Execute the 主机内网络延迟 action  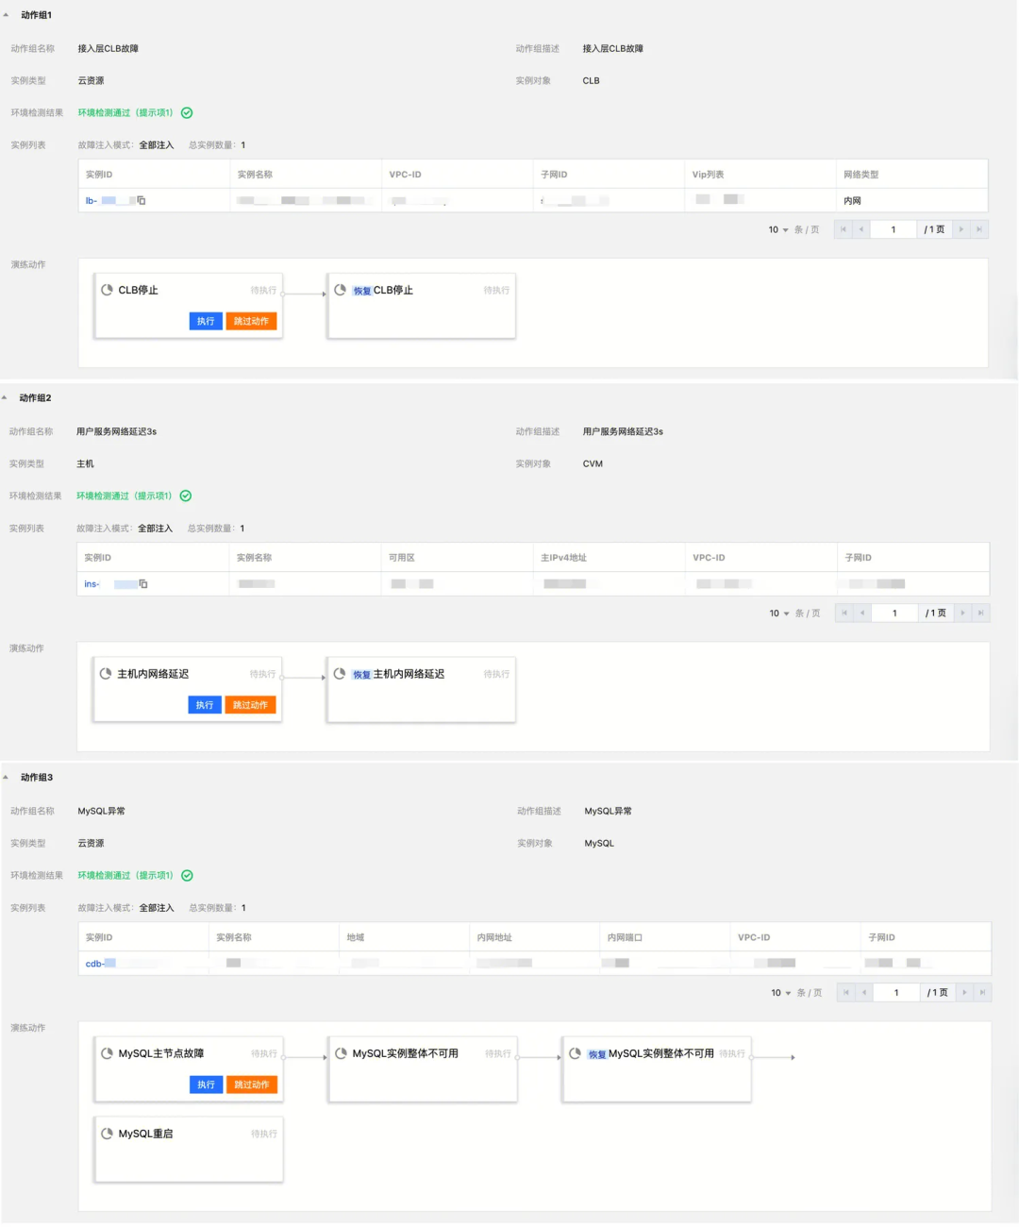point(205,705)
